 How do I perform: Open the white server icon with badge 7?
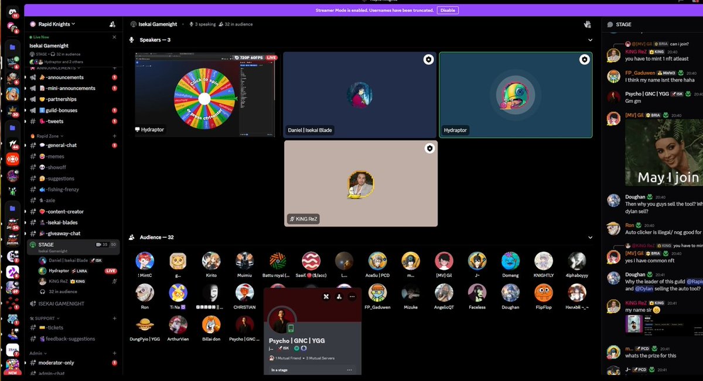[12, 350]
